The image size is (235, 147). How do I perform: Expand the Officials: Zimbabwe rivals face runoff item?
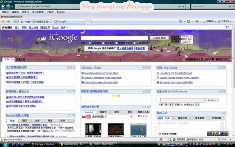[x=83, y=78]
